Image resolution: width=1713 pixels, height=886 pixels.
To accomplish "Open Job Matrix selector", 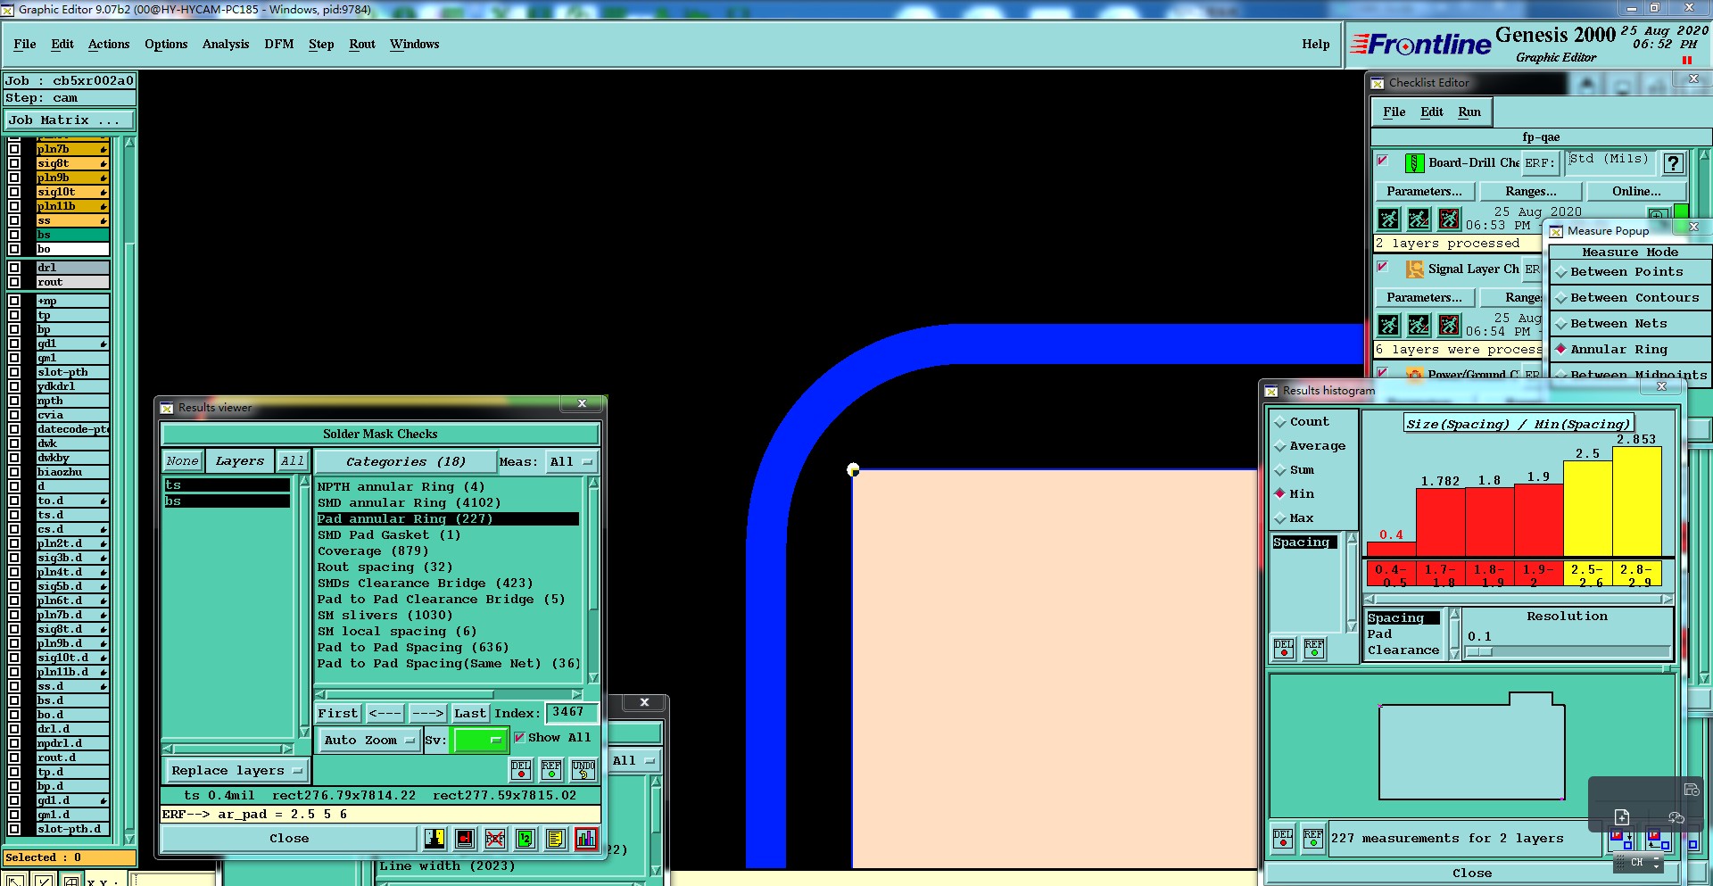I will click(x=70, y=120).
